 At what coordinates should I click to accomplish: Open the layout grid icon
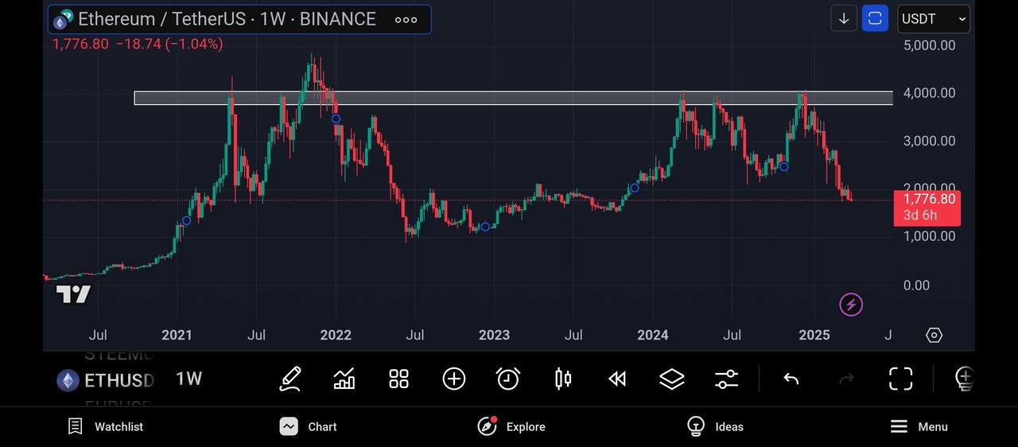[x=398, y=379]
